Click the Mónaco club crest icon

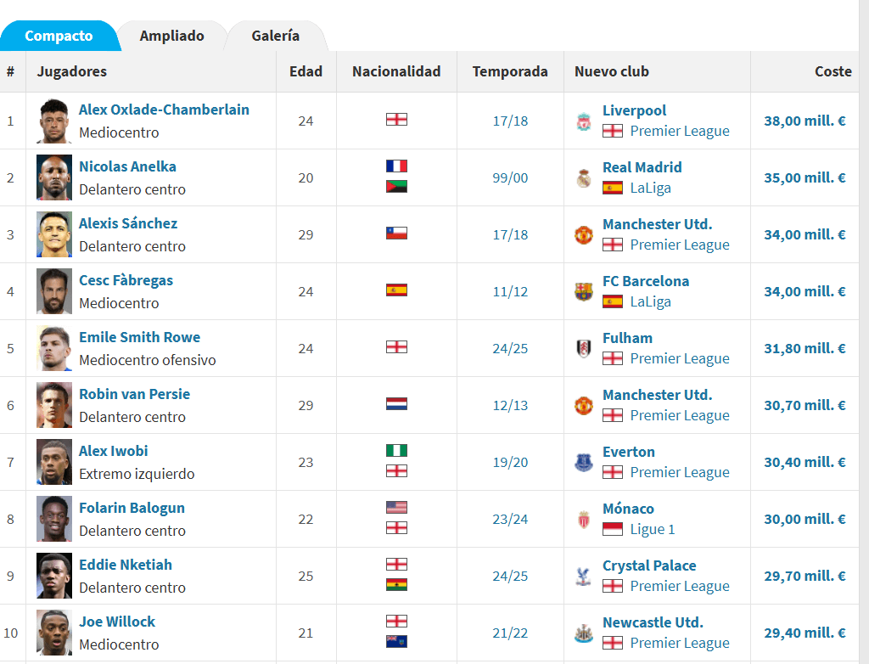pyautogui.click(x=583, y=519)
